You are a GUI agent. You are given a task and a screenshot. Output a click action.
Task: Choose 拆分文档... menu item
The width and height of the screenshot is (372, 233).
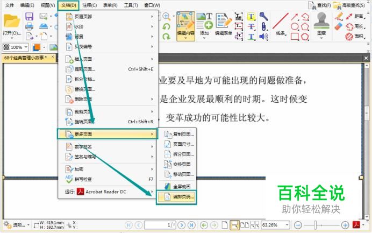tap(108, 79)
